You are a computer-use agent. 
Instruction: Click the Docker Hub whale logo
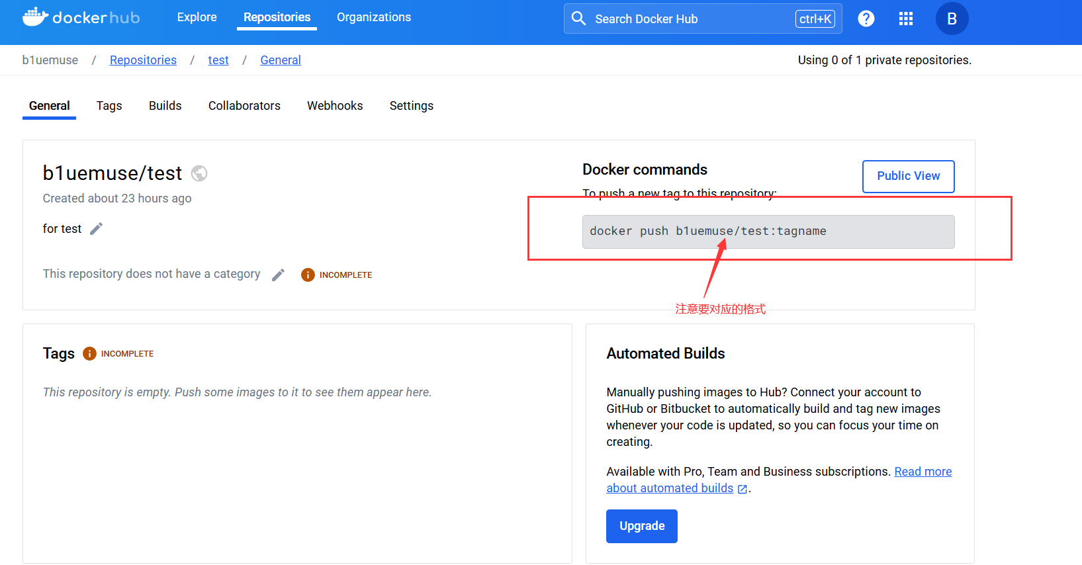click(x=81, y=17)
